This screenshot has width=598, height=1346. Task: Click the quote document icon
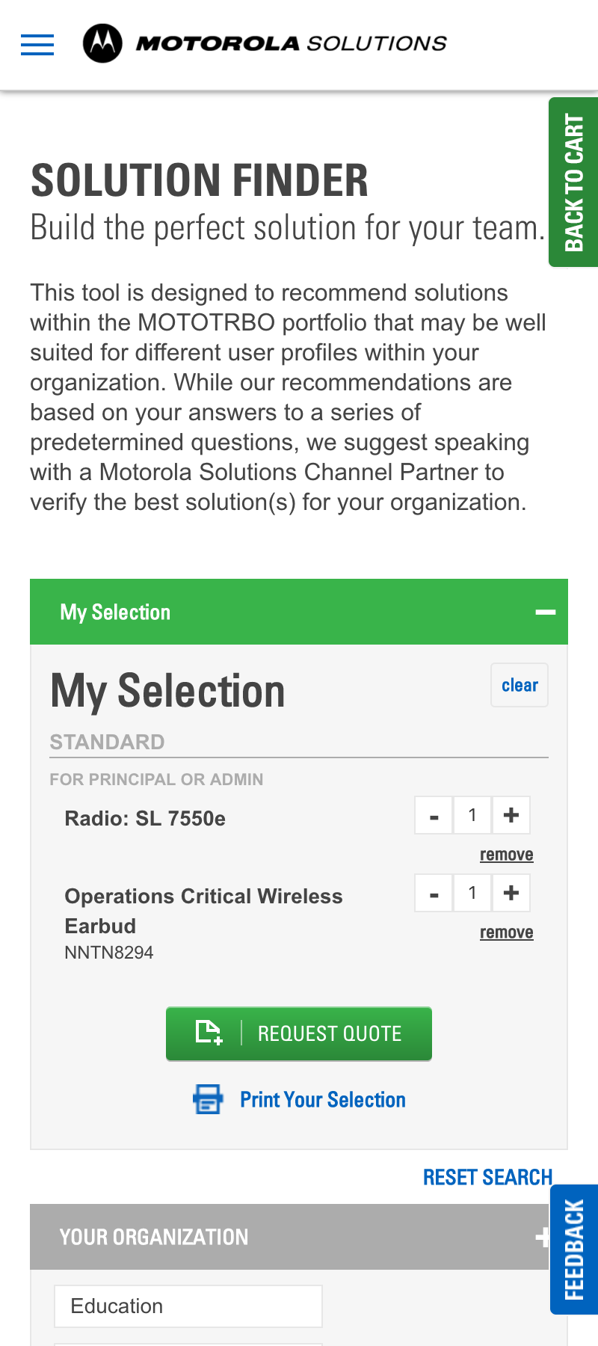(209, 1033)
